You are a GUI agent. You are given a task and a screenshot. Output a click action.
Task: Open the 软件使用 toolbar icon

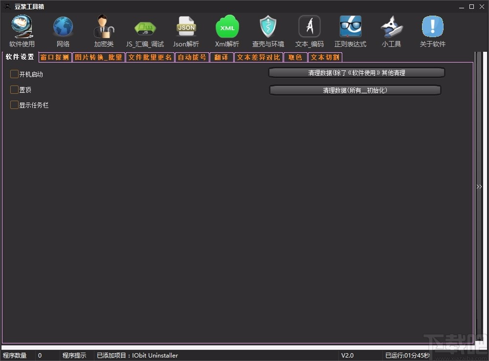22,31
